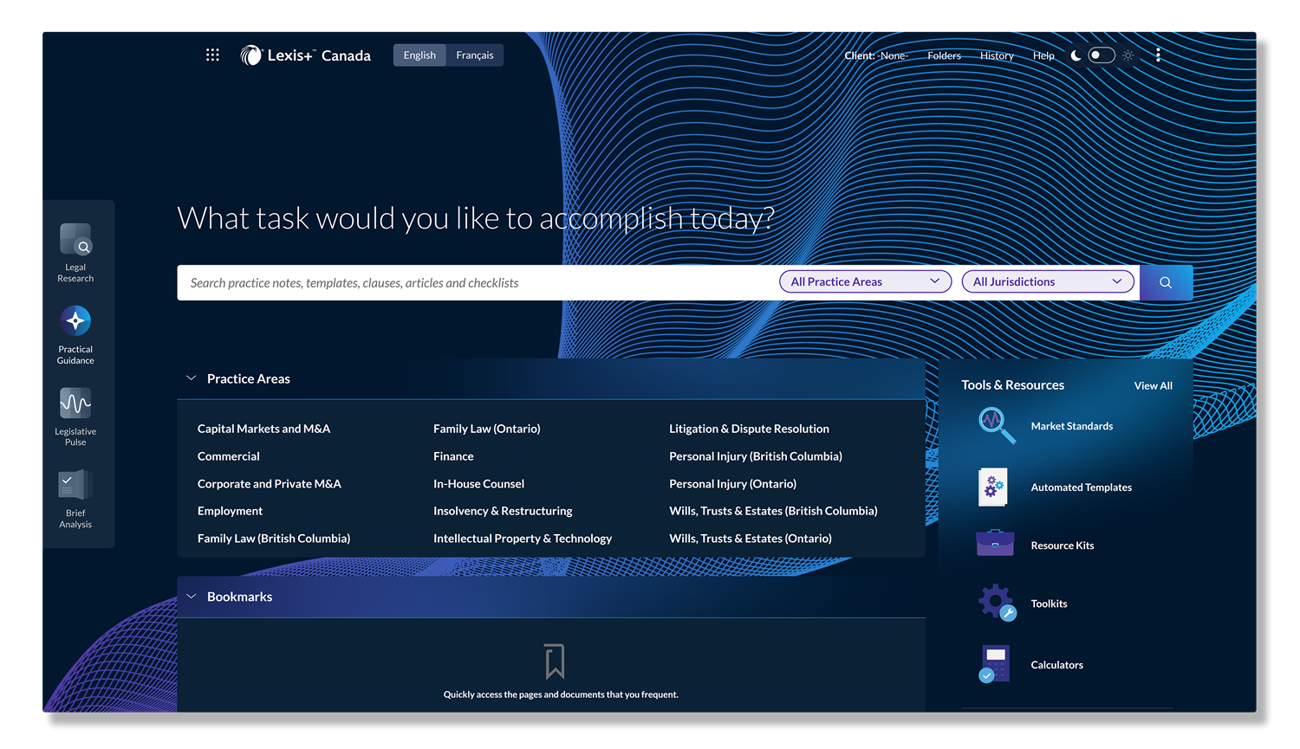The width and height of the screenshot is (1300, 749).
Task: Collapse the Practice Areas section
Action: click(192, 378)
